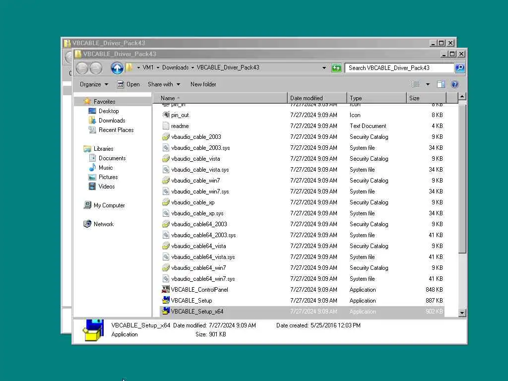
Task: Click the details pane large setup icon
Action: 93,330
